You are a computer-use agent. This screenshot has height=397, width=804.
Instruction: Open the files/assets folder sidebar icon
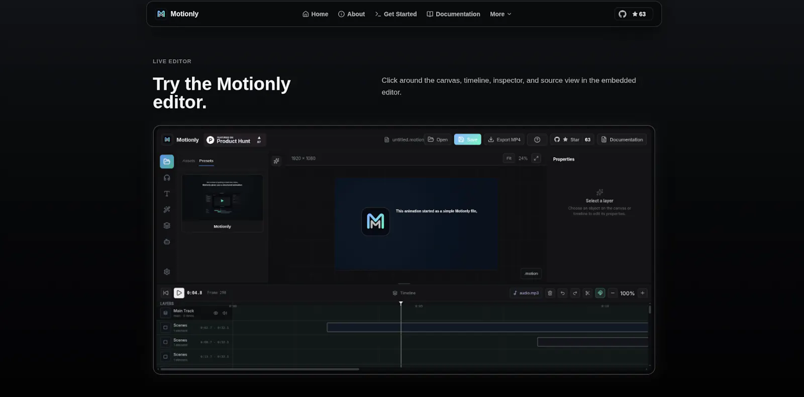tap(167, 161)
